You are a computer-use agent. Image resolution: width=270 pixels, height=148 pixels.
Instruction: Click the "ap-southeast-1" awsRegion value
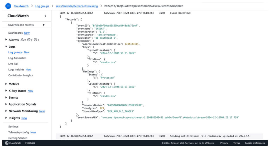coord(105,38)
